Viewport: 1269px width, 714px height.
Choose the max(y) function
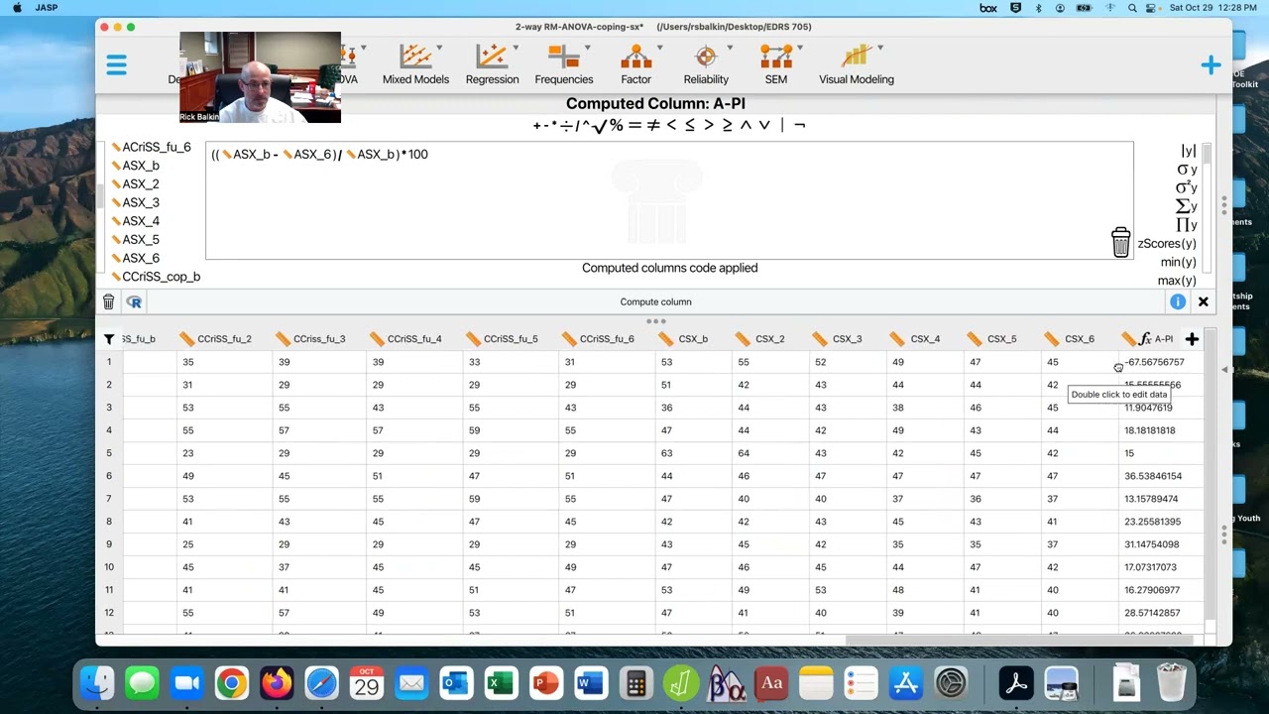(x=1177, y=281)
